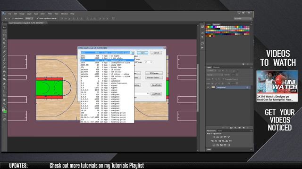
Task: Select the Paint Bucket tool
Action: [x=4, y=71]
